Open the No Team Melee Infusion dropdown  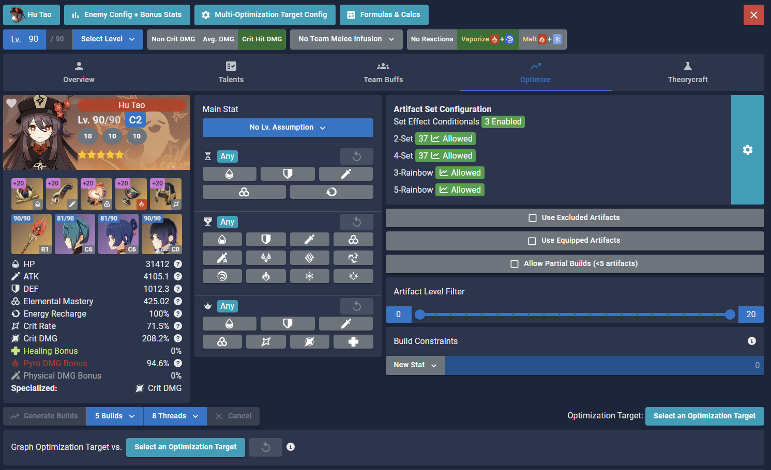click(346, 39)
